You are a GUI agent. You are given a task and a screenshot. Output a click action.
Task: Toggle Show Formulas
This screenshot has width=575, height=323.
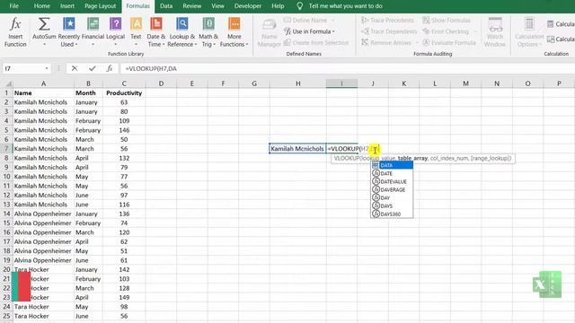(x=447, y=20)
